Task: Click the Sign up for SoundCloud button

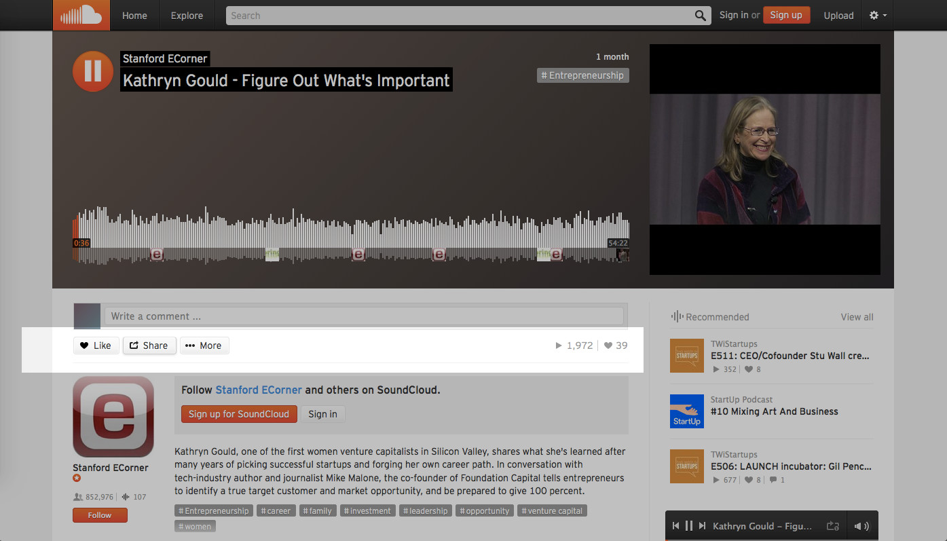Action: [239, 414]
